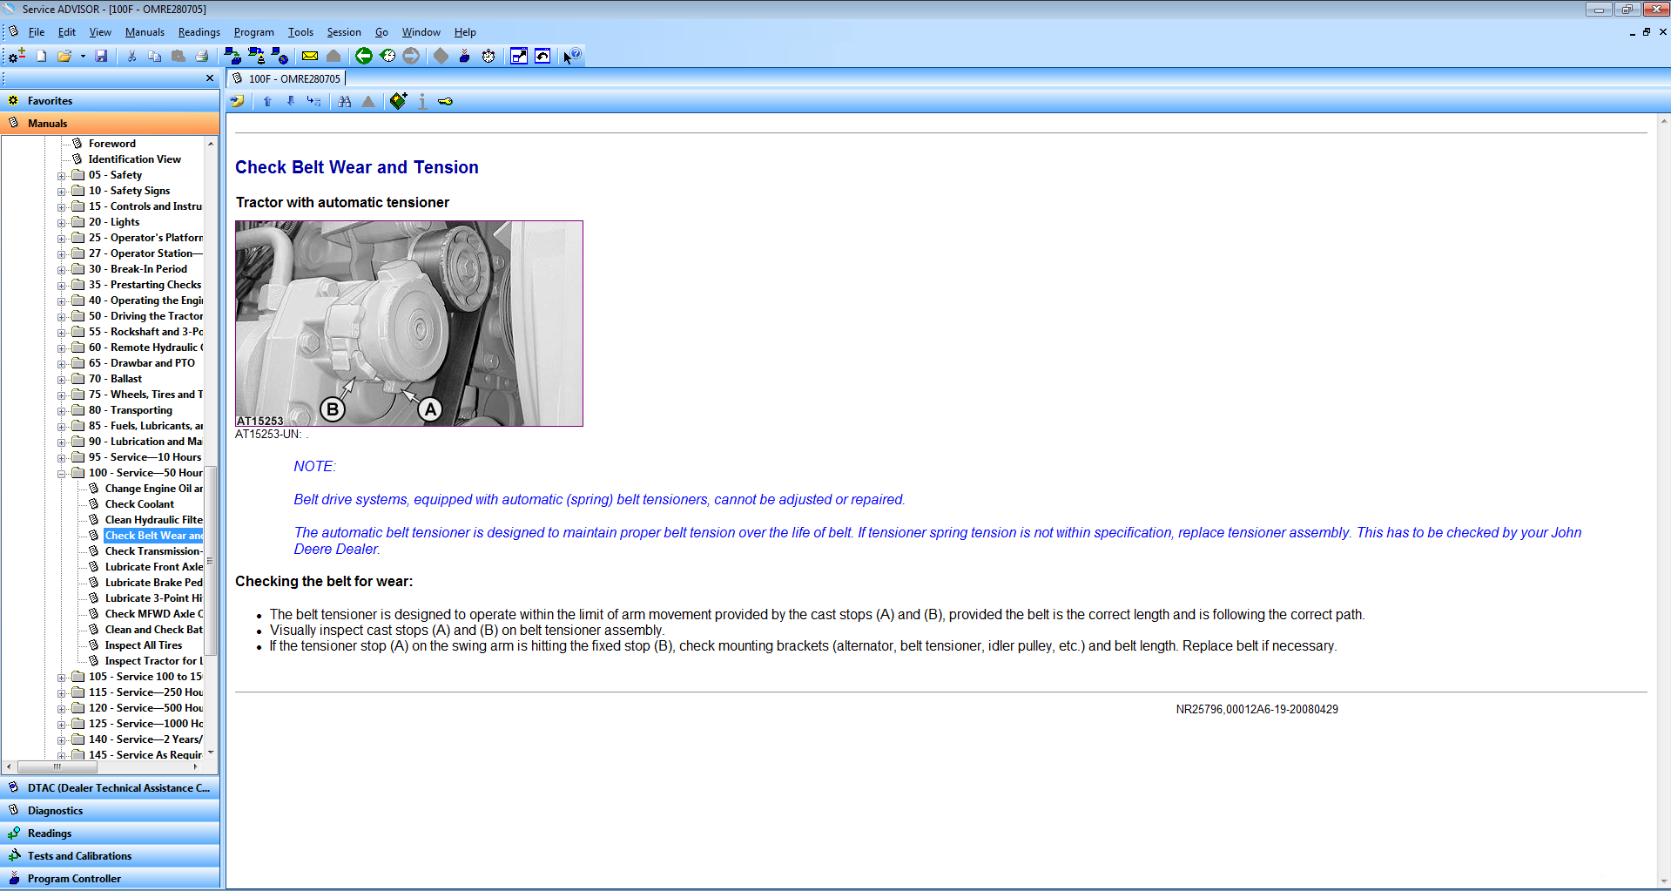This screenshot has height=891, width=1671.
Task: Expand the 70 - Ballast folder
Action: (x=62, y=380)
